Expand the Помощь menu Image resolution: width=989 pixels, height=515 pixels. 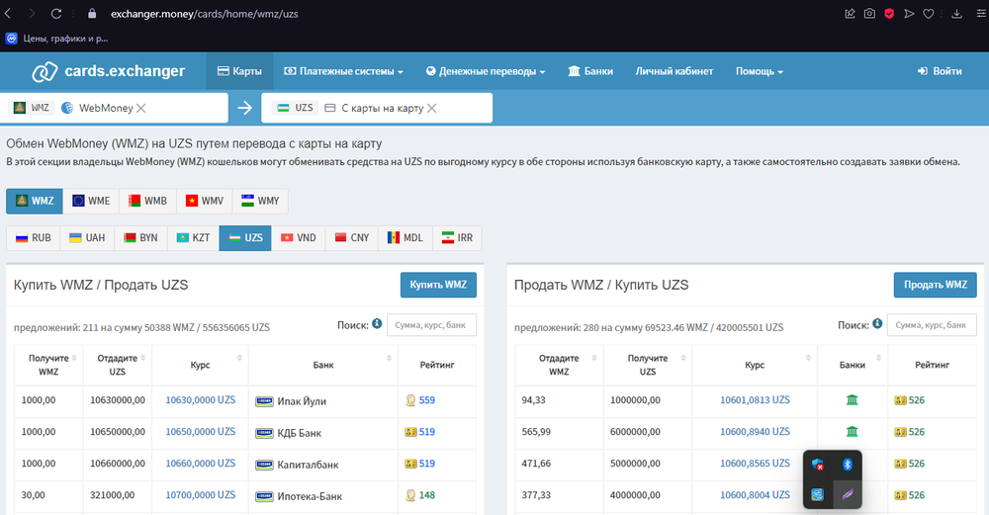point(759,71)
